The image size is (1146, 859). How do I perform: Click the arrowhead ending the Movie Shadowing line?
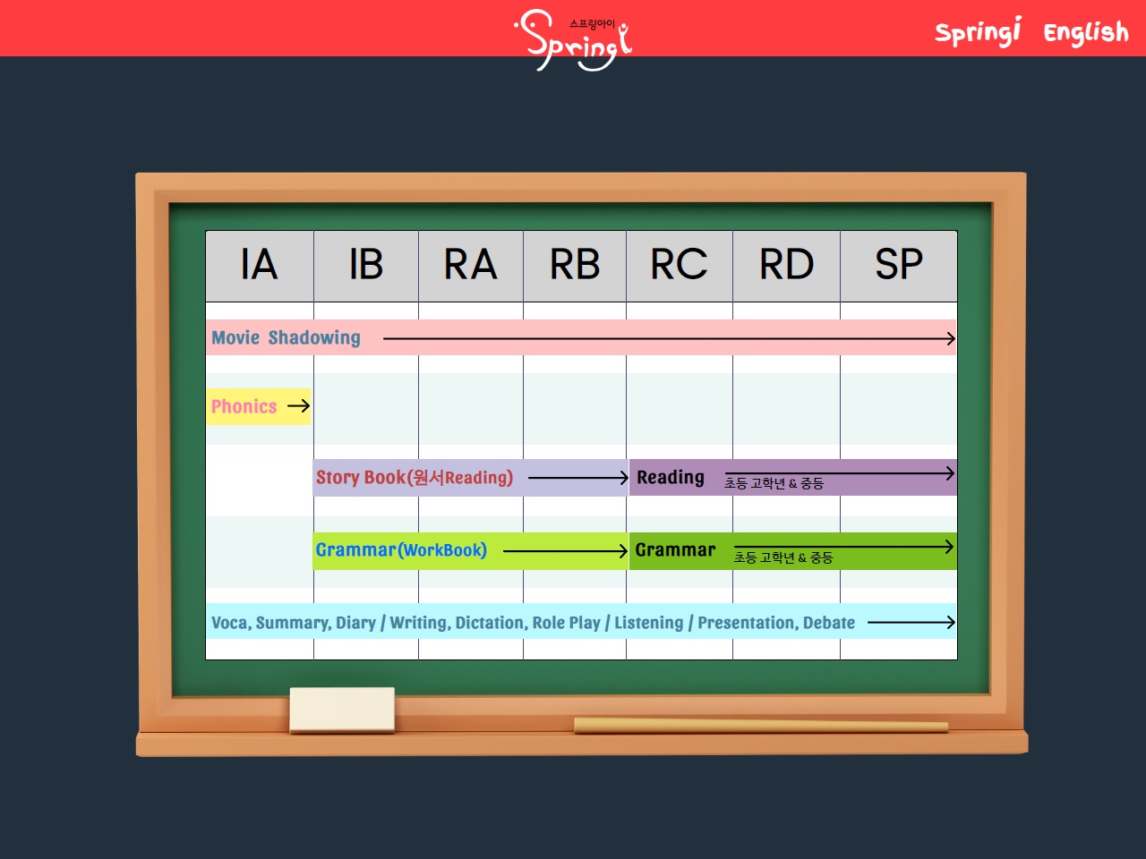[x=951, y=338]
